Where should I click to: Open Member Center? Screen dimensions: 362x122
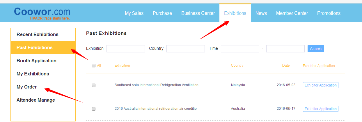pos(292,13)
